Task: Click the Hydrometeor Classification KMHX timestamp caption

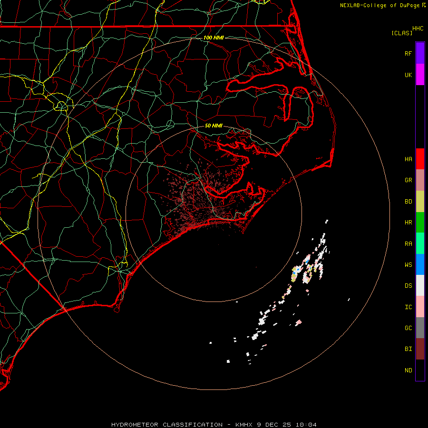Action: point(214,425)
